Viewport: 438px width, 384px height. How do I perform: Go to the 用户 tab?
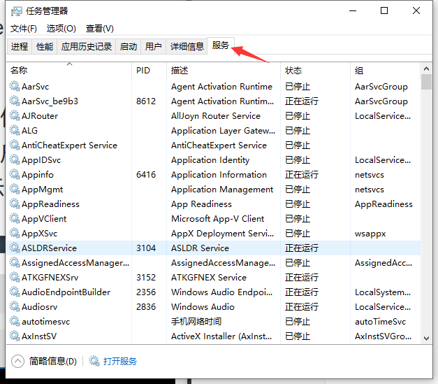tap(154, 46)
